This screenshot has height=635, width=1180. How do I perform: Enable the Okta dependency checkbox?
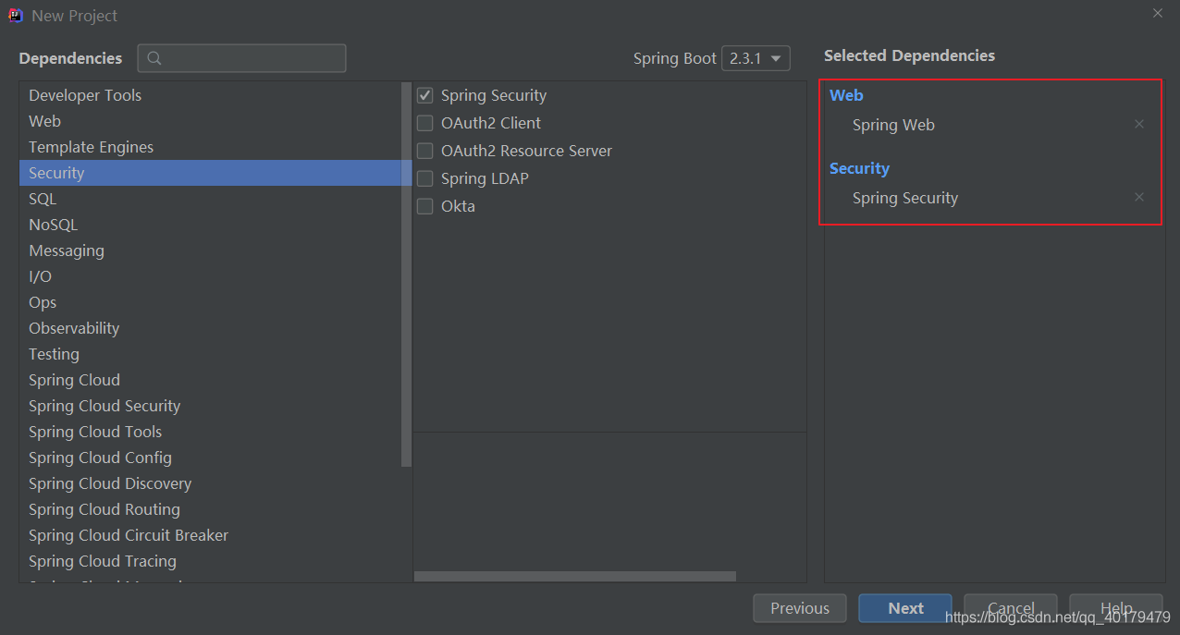(425, 206)
